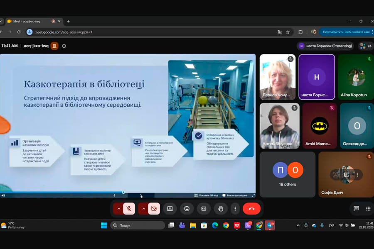Viewport: 374px width, 249px height.
Task: Click the translate page icon
Action: pos(280,32)
